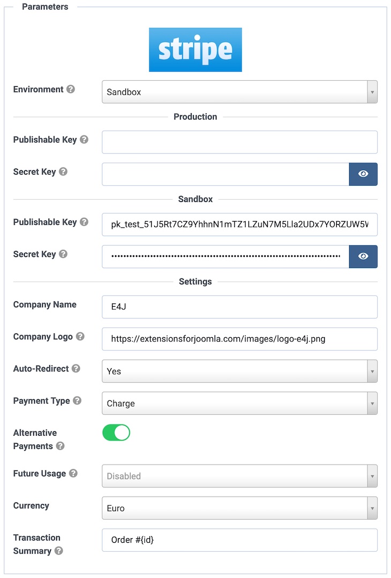Expand the Auto-Redirect dropdown

[239, 371]
